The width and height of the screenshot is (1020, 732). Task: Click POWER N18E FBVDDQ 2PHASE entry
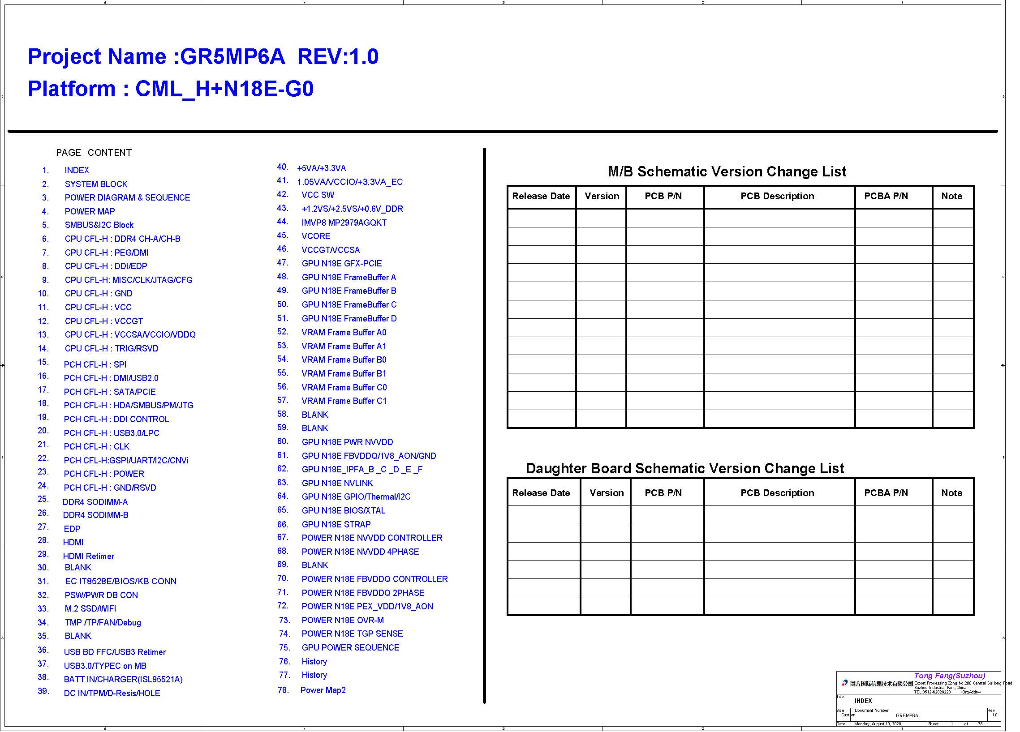point(363,594)
